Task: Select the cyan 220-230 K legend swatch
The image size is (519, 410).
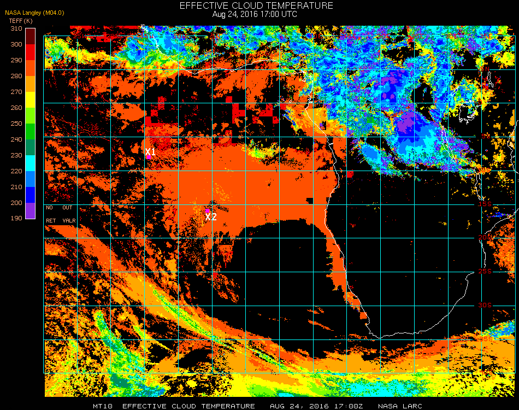Action: tap(30, 163)
